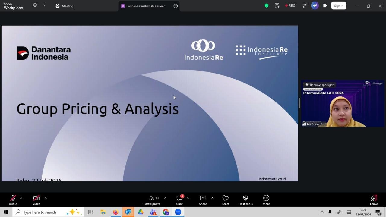Click the Windows taskbar search box
This screenshot has width=386, height=217.
tap(48, 212)
